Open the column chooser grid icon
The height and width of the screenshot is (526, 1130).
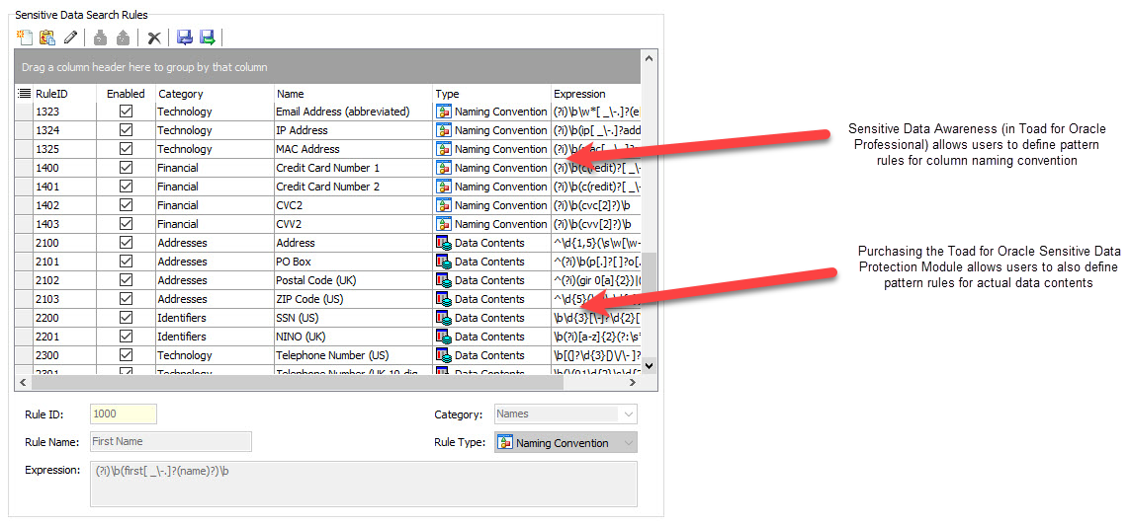coord(23,94)
